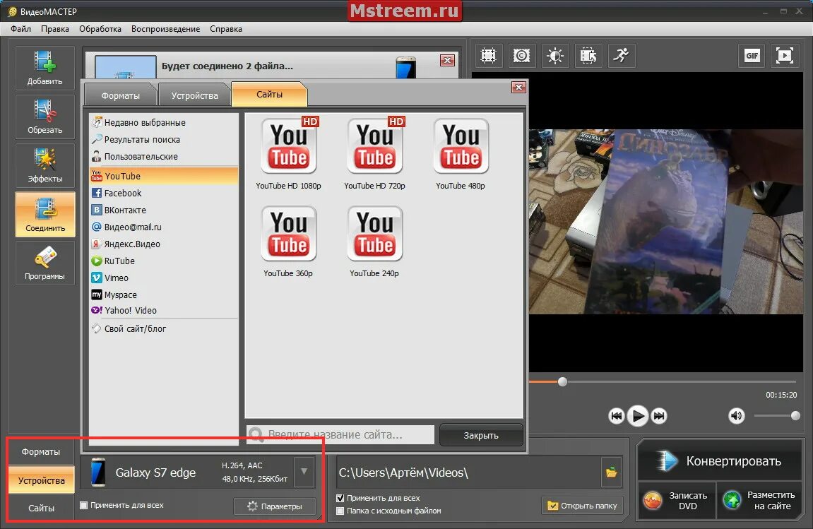The width and height of the screenshot is (813, 529).
Task: Select YouTube 480p preset
Action: [461, 154]
